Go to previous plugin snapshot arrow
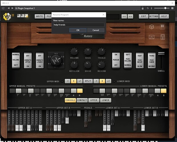Screen dimensions: 177x142 point(9,8)
